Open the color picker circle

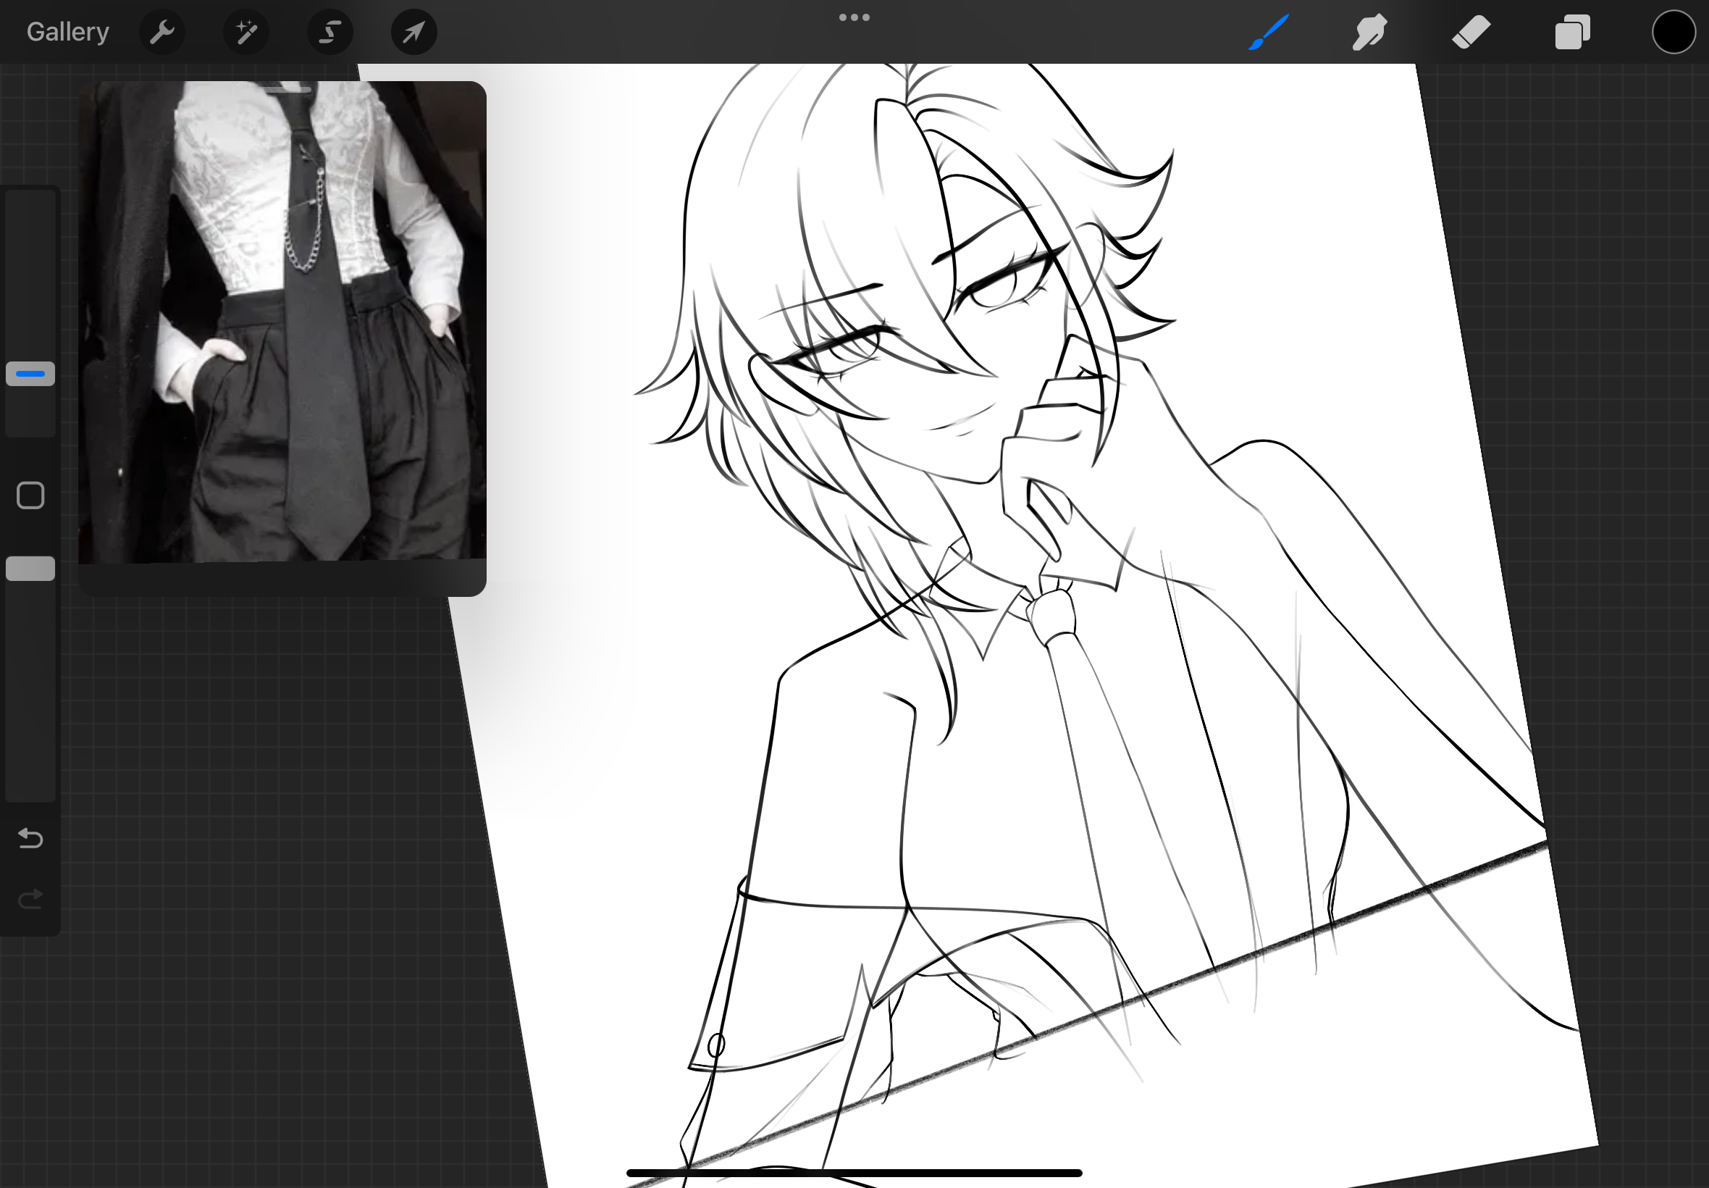(1674, 32)
